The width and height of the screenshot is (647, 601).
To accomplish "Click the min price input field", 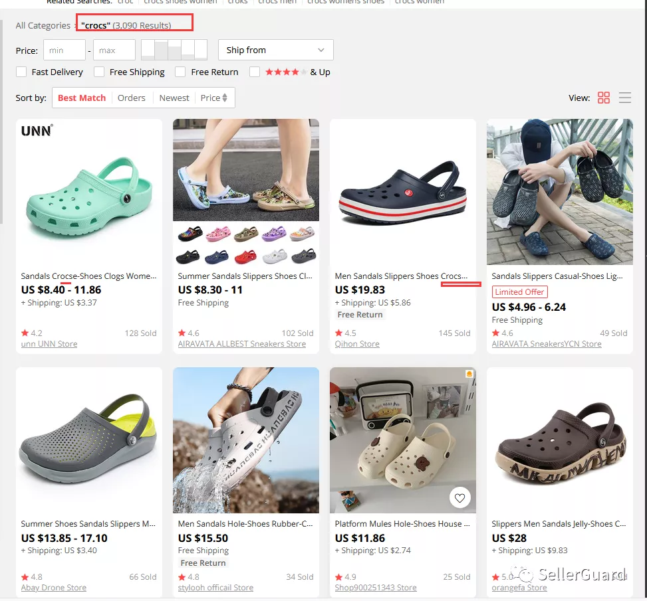I will [65, 50].
